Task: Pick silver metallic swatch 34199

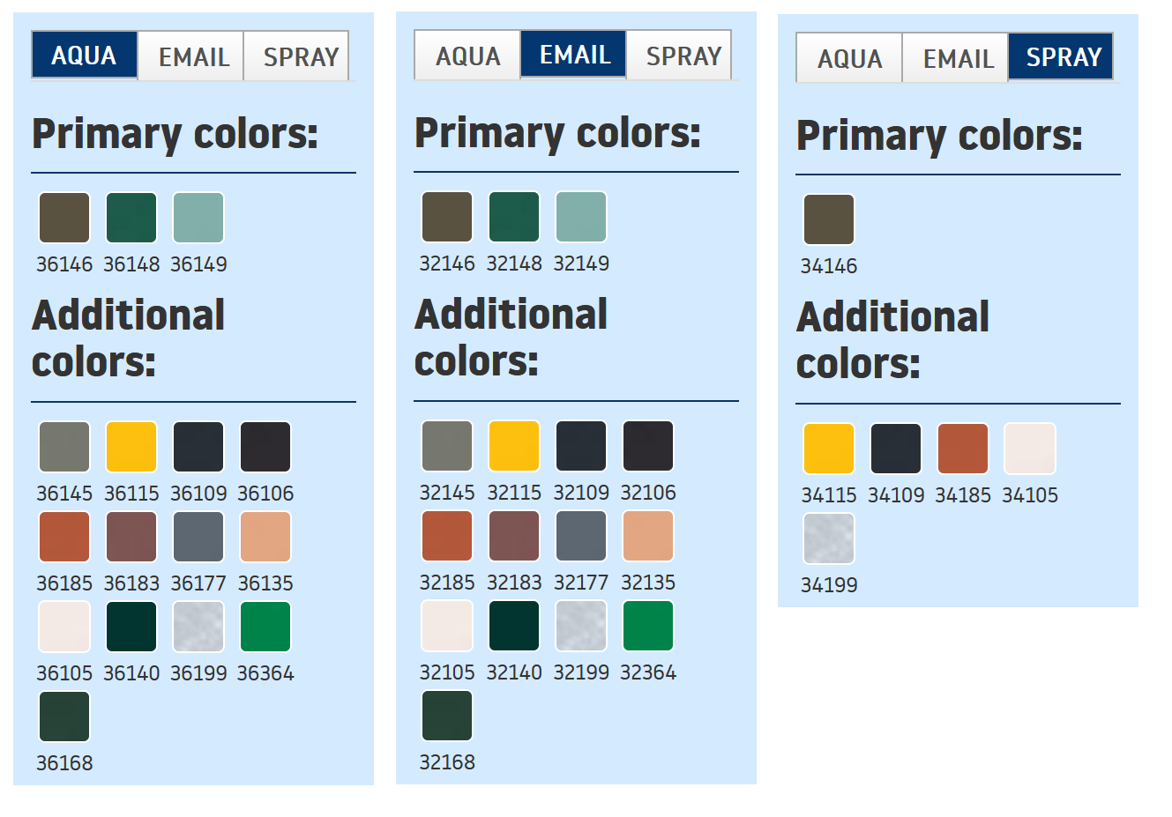Action: point(829,538)
